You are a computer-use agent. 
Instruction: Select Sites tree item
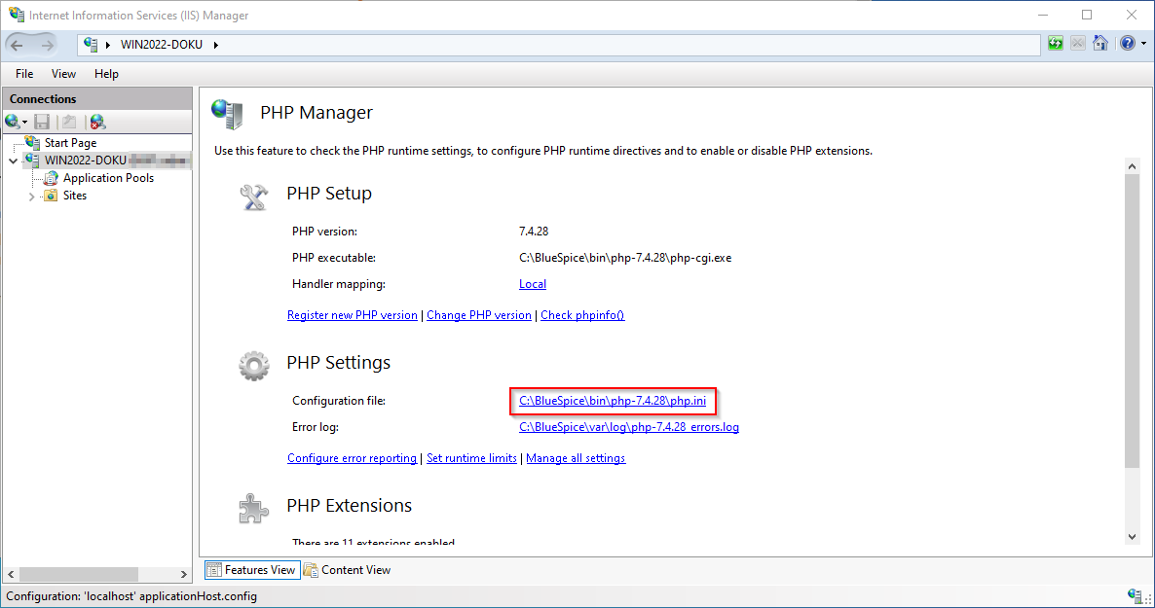(74, 196)
